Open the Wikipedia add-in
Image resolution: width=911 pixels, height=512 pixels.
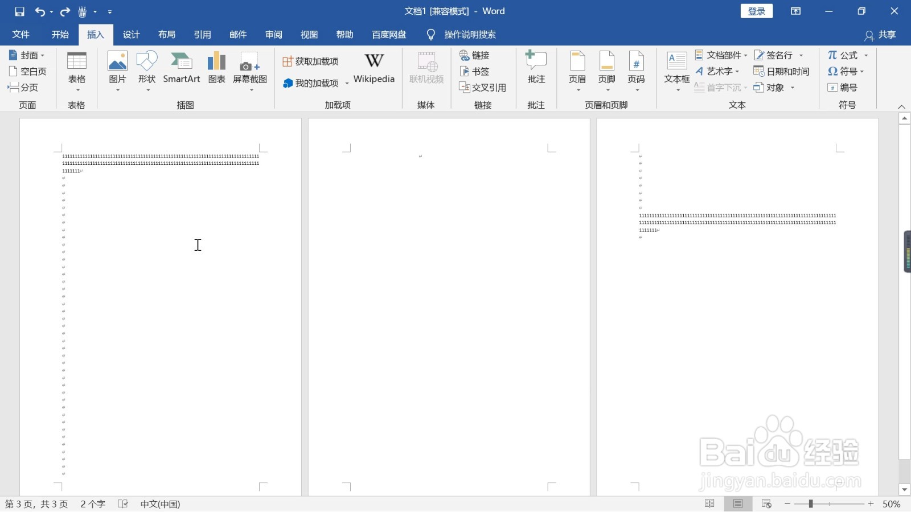[374, 68]
